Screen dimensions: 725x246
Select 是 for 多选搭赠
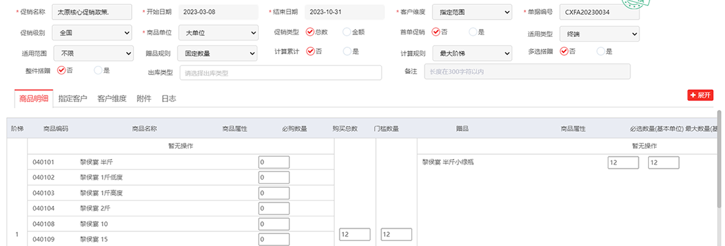[600, 52]
